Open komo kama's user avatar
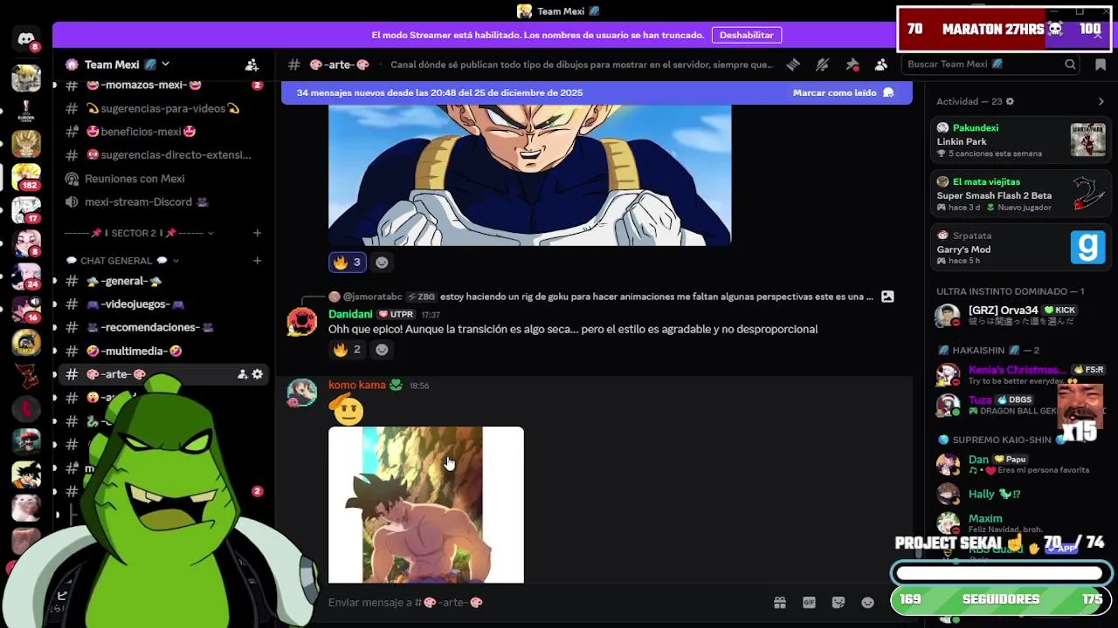1118x628 pixels. 302,392
